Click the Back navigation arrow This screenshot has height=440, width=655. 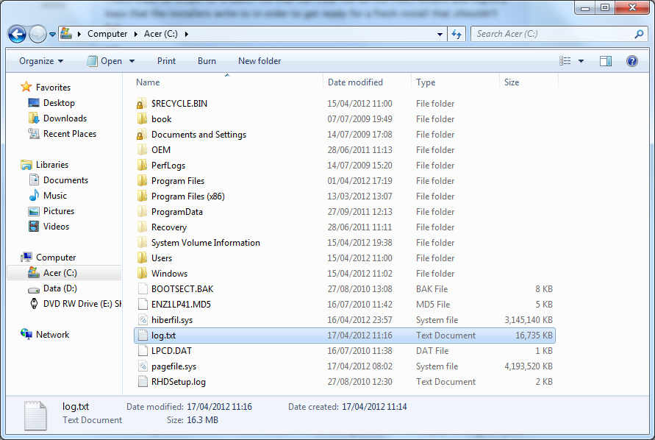16,34
